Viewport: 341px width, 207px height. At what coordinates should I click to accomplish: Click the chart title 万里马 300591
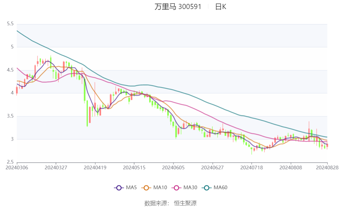click(178, 7)
